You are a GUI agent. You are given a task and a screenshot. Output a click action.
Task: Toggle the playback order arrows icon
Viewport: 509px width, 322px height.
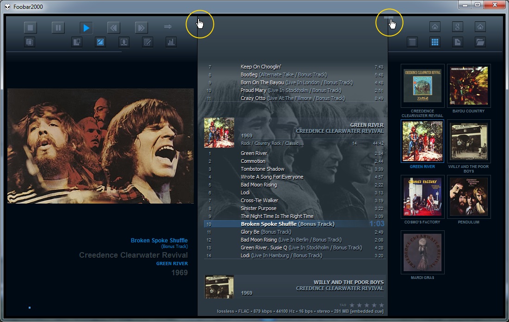point(168,27)
